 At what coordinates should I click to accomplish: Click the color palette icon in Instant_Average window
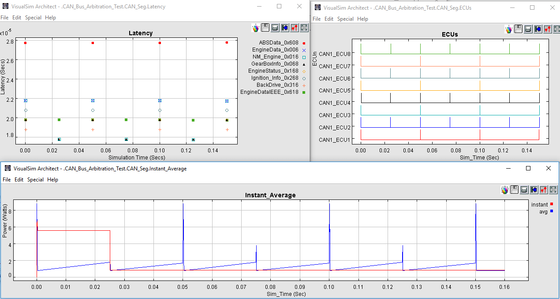pos(505,190)
